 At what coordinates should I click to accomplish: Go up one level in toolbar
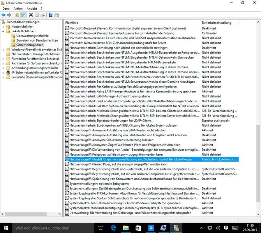[x=17, y=15]
